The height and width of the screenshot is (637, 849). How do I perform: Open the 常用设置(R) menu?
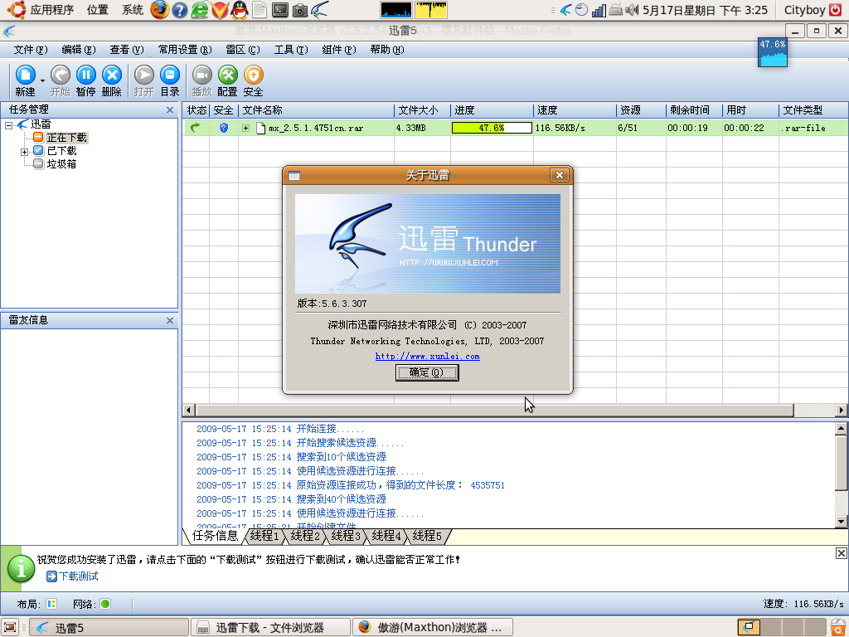coord(185,50)
